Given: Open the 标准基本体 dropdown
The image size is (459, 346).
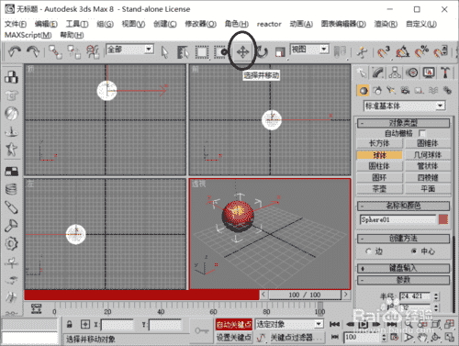Looking at the screenshot, I should tap(404, 106).
